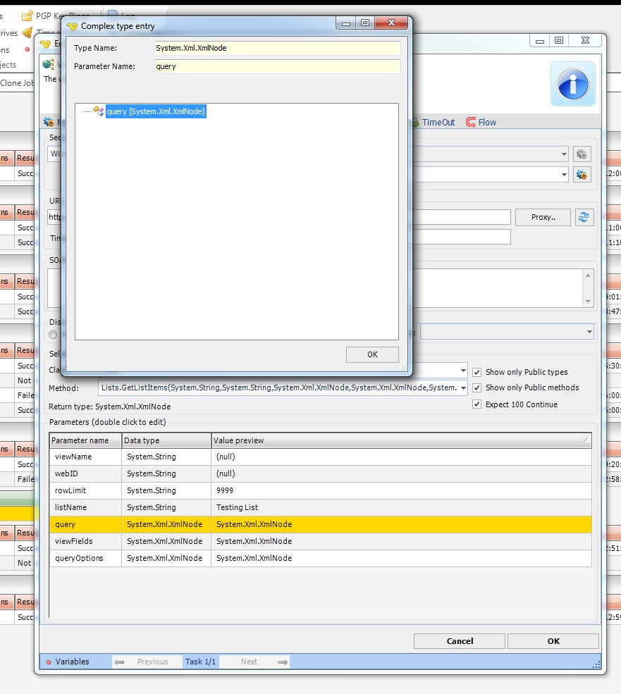Click the Parameter Name field containing query
621x694 pixels.
coord(277,66)
